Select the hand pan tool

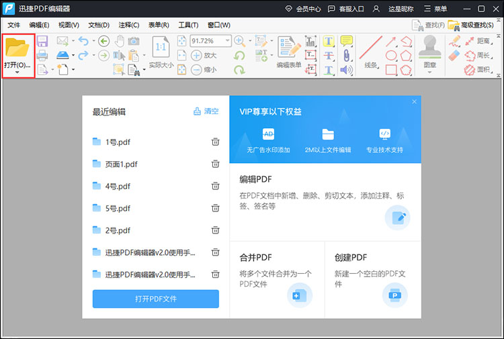click(x=120, y=41)
